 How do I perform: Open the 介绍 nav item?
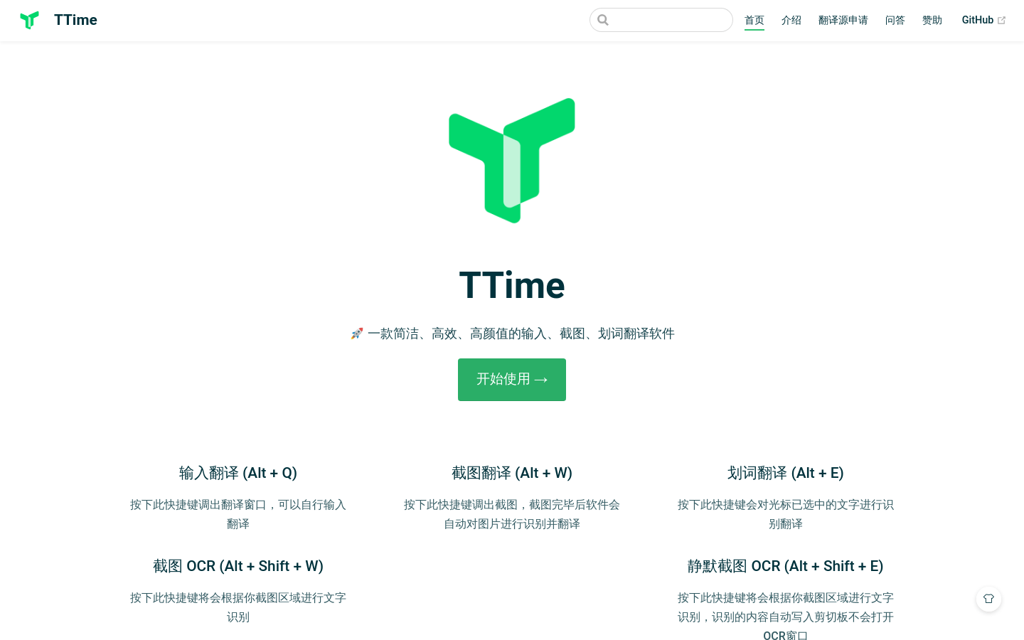(x=791, y=20)
